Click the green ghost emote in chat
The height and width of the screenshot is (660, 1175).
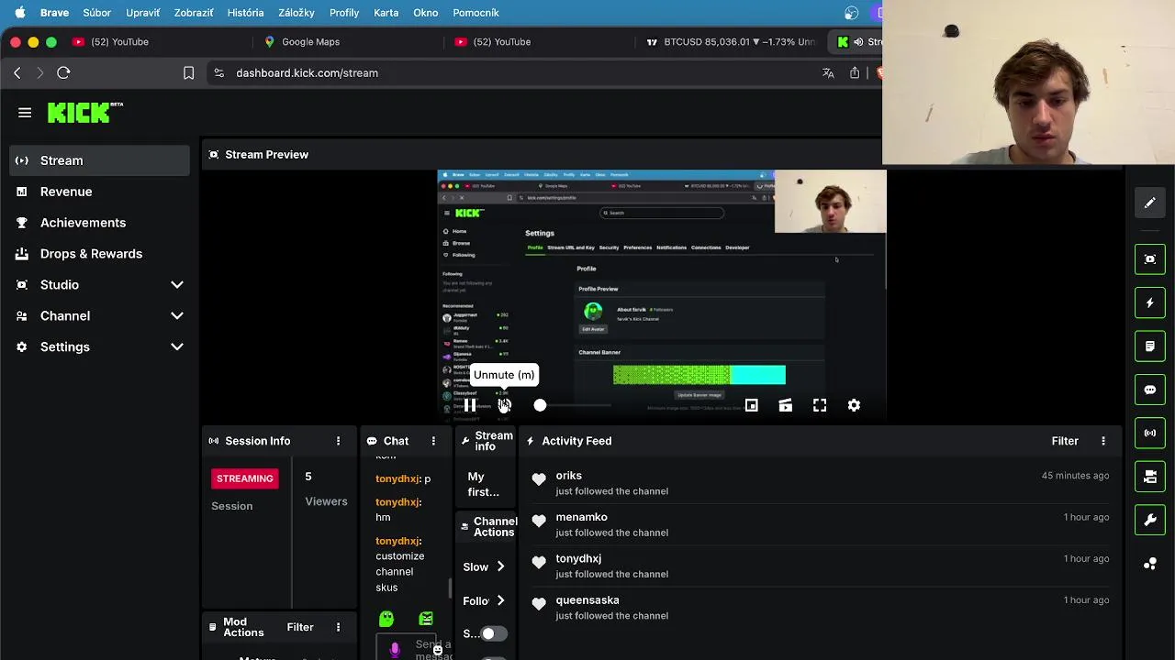386,619
